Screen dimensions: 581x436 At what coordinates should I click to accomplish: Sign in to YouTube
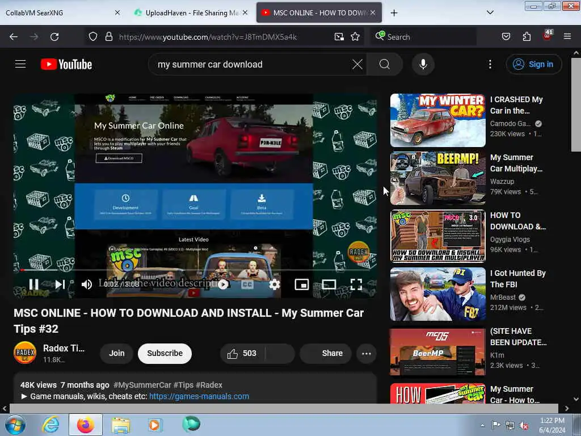coord(533,64)
